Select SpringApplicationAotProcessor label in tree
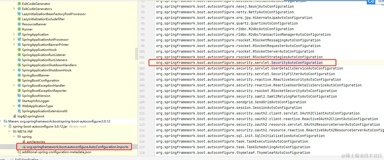 point(45,40)
